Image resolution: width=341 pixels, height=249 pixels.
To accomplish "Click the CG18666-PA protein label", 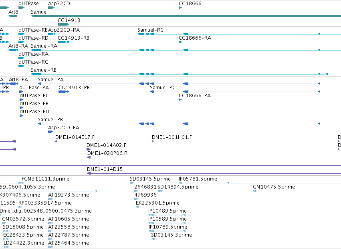I will 195,96.
